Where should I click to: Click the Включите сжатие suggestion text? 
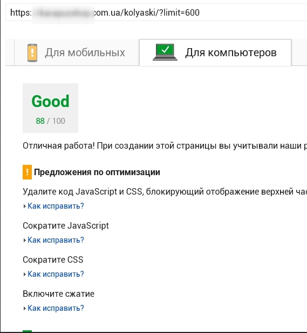pos(58,294)
